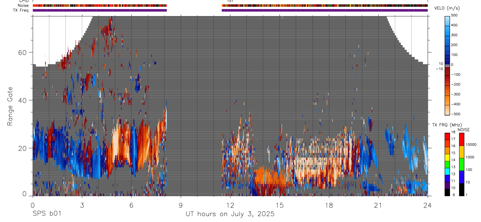Select the 9 MHz label on TX FRQ scale
This screenshot has width=481, height=222.
pos(453,195)
